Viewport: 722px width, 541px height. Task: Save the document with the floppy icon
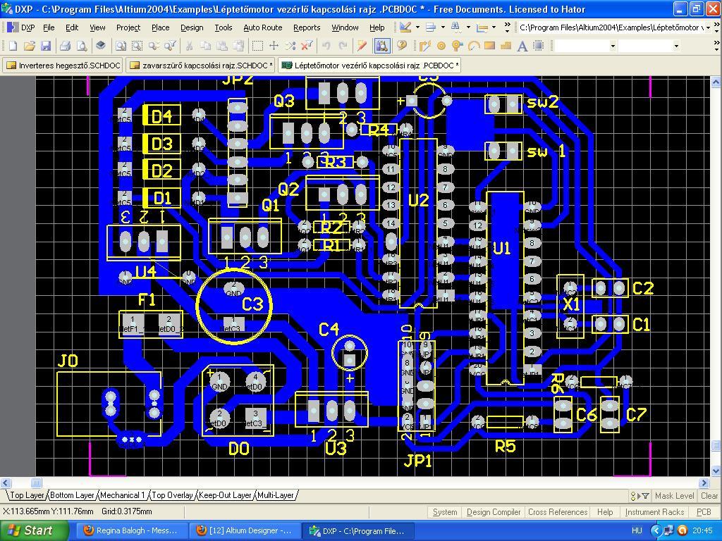(x=46, y=46)
